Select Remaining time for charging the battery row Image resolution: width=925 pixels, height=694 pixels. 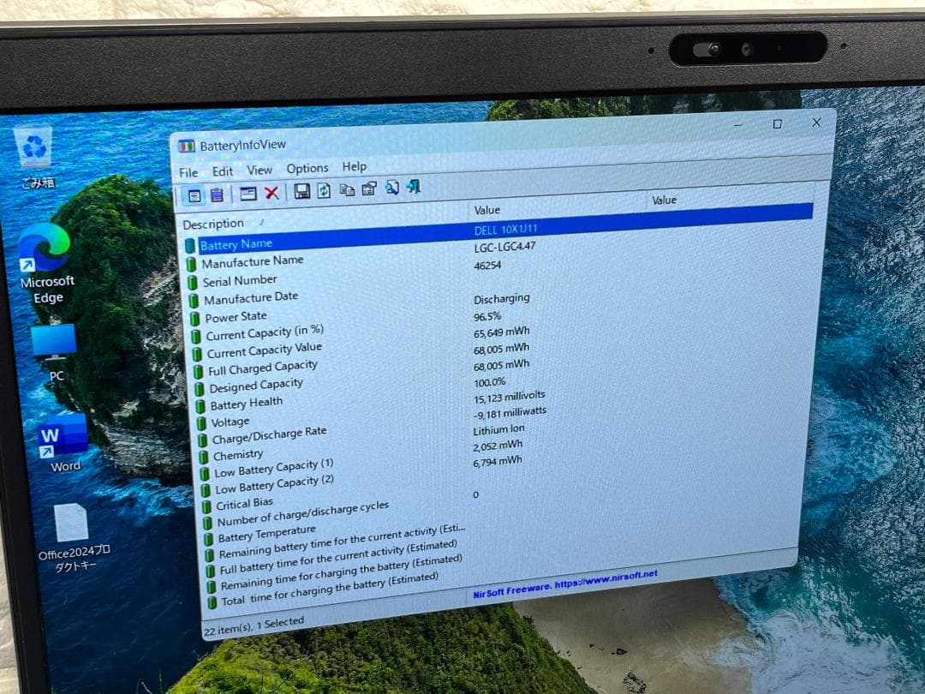(x=341, y=574)
